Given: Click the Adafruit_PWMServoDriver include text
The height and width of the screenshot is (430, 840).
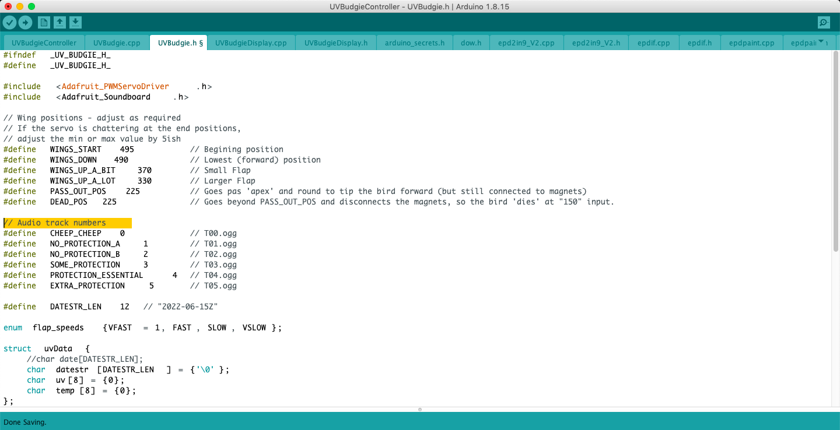Looking at the screenshot, I should tap(115, 86).
